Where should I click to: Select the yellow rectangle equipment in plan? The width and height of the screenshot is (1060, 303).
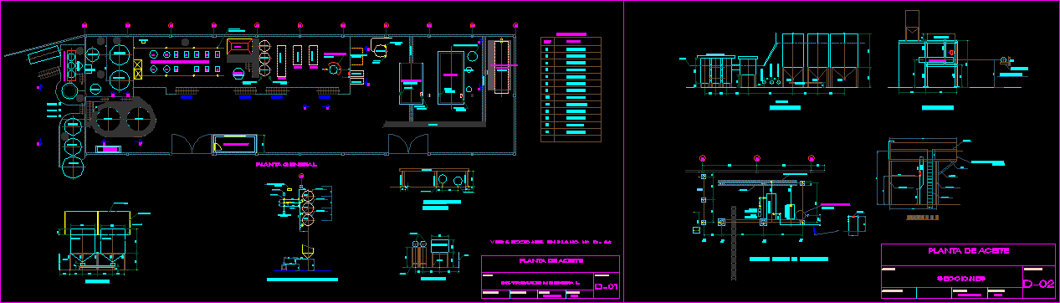pos(239,48)
